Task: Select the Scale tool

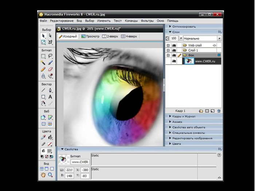Action: tap(43, 42)
